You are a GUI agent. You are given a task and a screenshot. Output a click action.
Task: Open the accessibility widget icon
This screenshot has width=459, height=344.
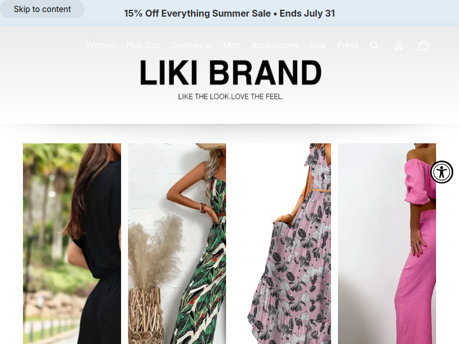(x=442, y=172)
